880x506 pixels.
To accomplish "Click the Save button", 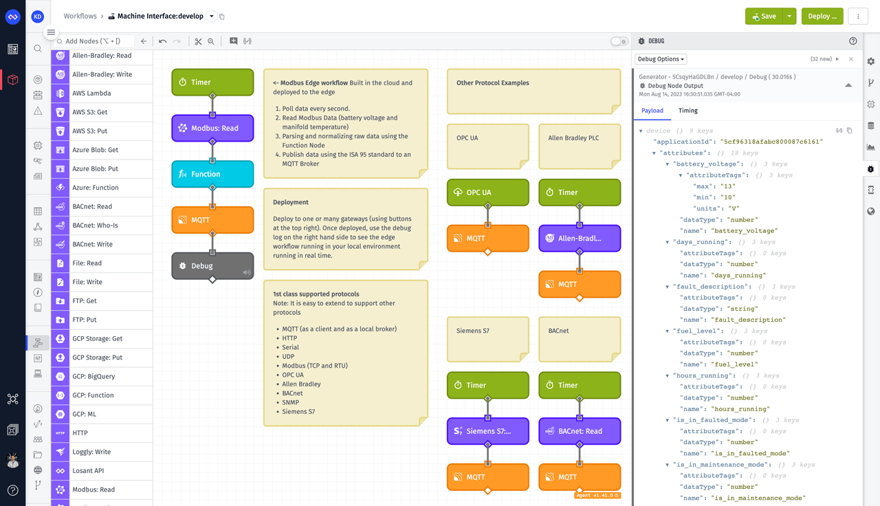I will pos(764,16).
